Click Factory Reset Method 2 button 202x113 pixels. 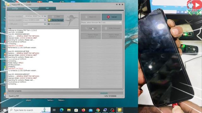click(x=112, y=36)
